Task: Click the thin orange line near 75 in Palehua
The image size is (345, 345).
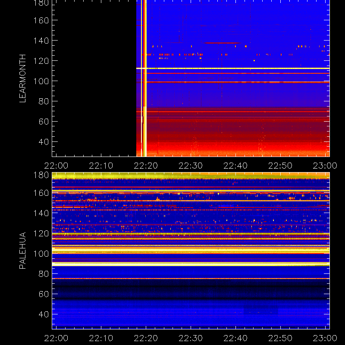Action: point(191,279)
